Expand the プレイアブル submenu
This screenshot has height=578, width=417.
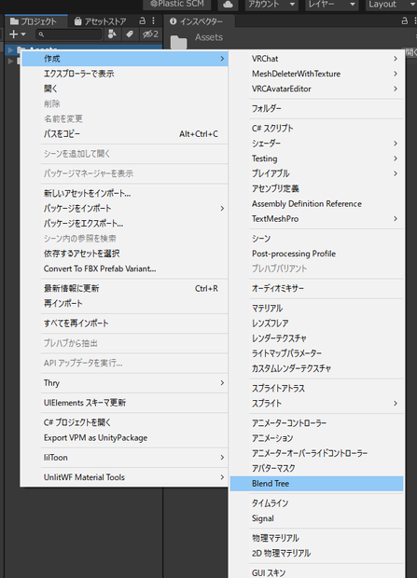316,173
